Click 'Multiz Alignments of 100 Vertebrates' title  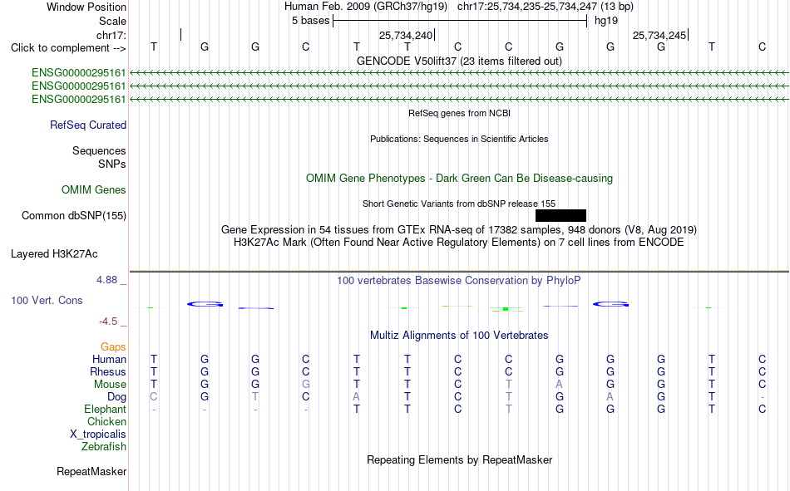tap(459, 336)
